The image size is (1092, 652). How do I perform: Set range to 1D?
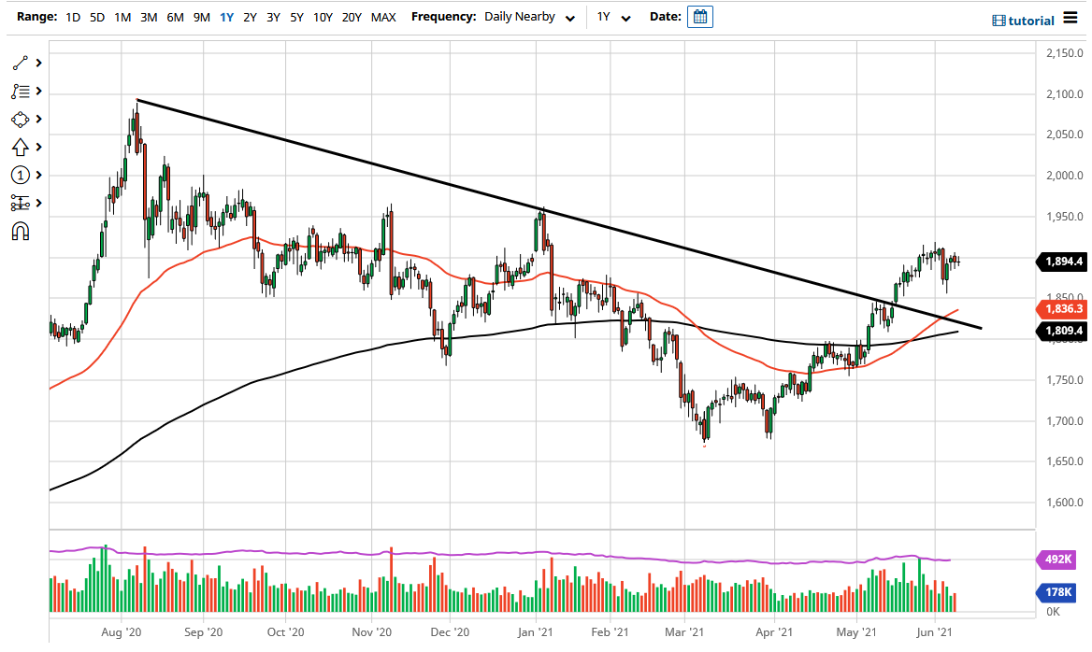click(x=73, y=18)
